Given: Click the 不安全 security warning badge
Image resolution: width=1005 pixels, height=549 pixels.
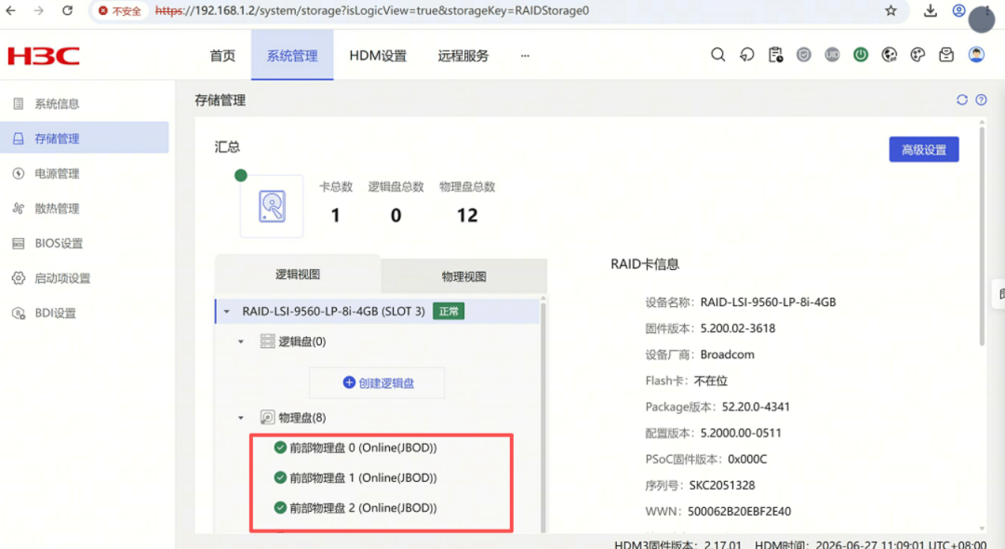Looking at the screenshot, I should tap(120, 11).
